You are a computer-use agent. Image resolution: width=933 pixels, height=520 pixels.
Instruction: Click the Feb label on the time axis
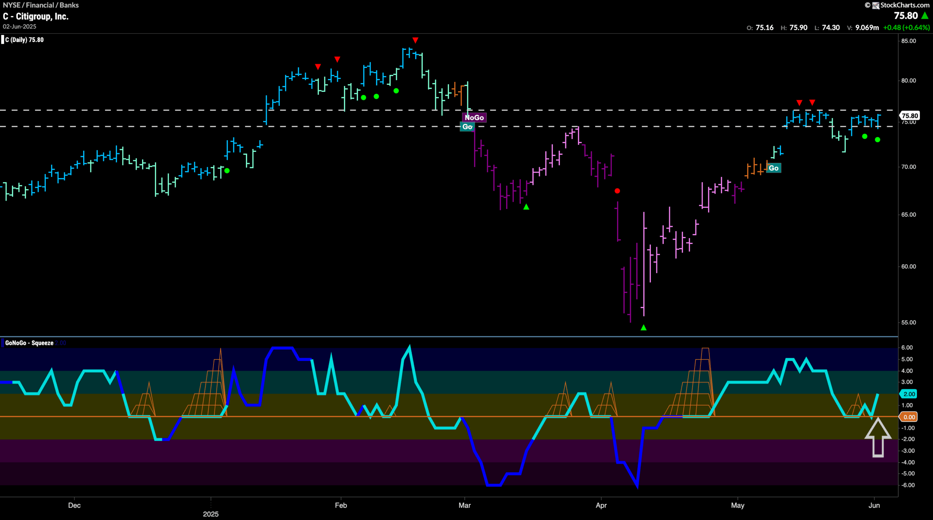341,505
